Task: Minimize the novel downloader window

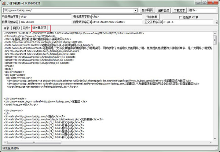Action: pyautogui.click(x=198, y=3)
